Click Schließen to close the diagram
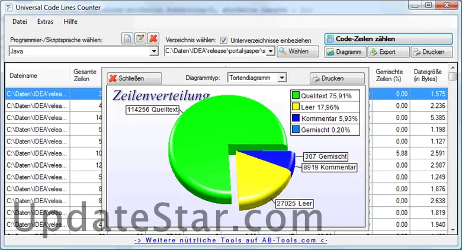This screenshot has width=462, height=250. pyautogui.click(x=134, y=78)
